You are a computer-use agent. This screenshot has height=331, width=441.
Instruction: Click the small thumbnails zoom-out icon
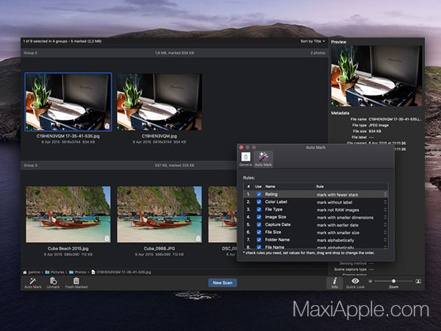370,281
